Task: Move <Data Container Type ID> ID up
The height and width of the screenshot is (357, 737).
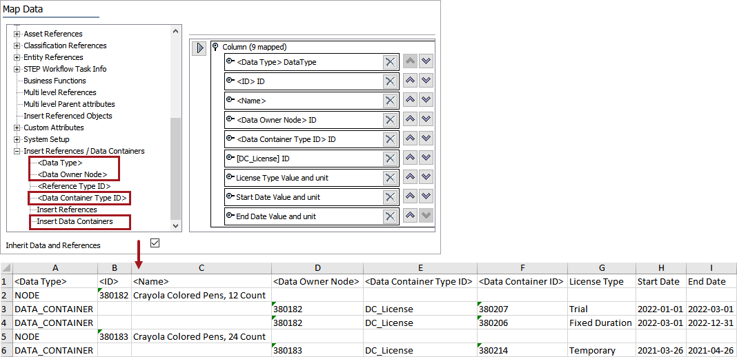Action: [410, 139]
